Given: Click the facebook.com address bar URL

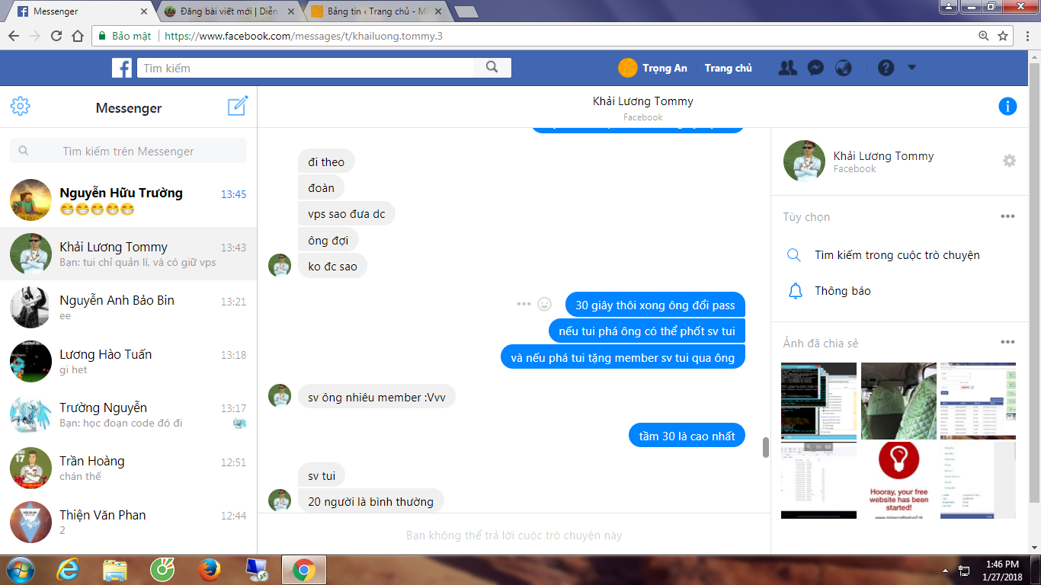Looking at the screenshot, I should click(303, 36).
